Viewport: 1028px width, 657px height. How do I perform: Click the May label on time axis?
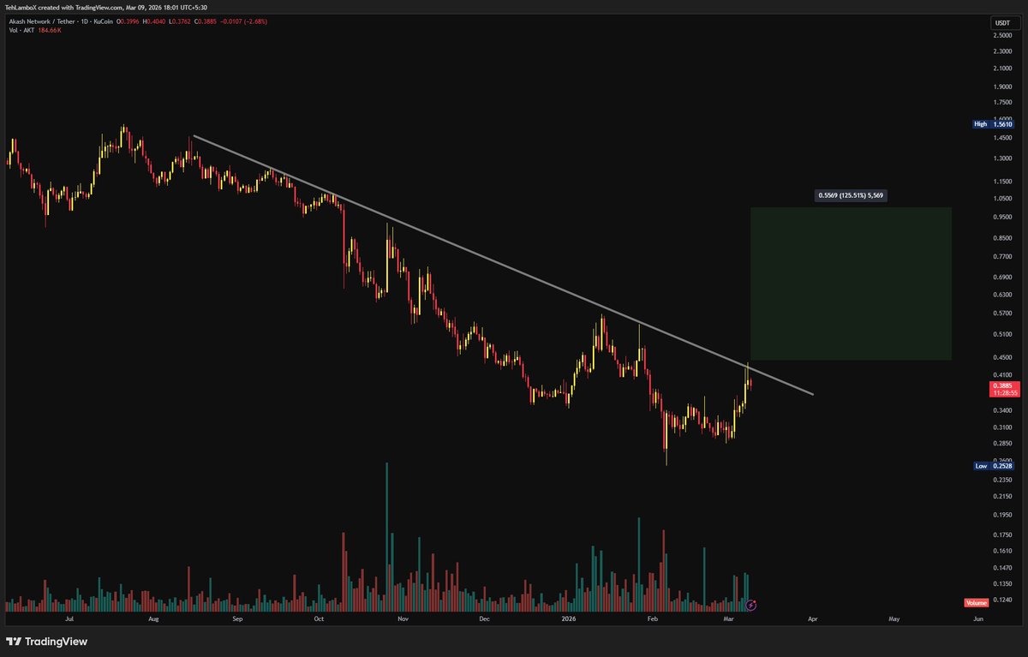pyautogui.click(x=894, y=618)
